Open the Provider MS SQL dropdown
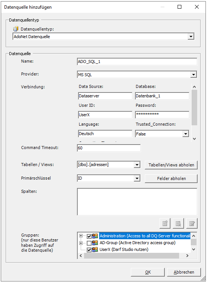 193,75
